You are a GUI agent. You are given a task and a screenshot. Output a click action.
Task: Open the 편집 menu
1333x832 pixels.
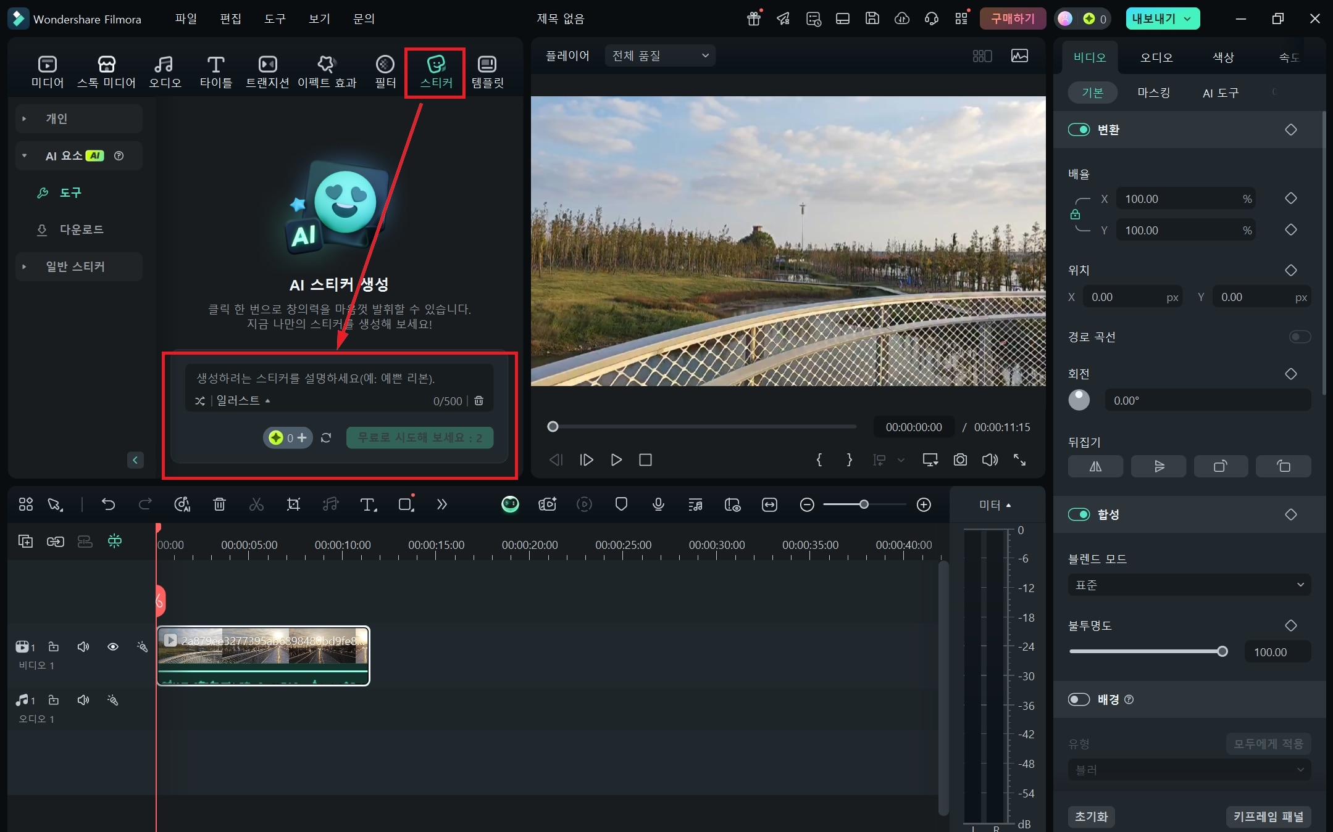pos(230,19)
